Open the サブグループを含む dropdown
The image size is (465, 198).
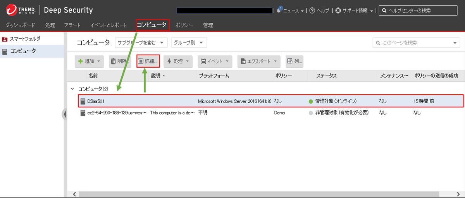click(x=141, y=43)
